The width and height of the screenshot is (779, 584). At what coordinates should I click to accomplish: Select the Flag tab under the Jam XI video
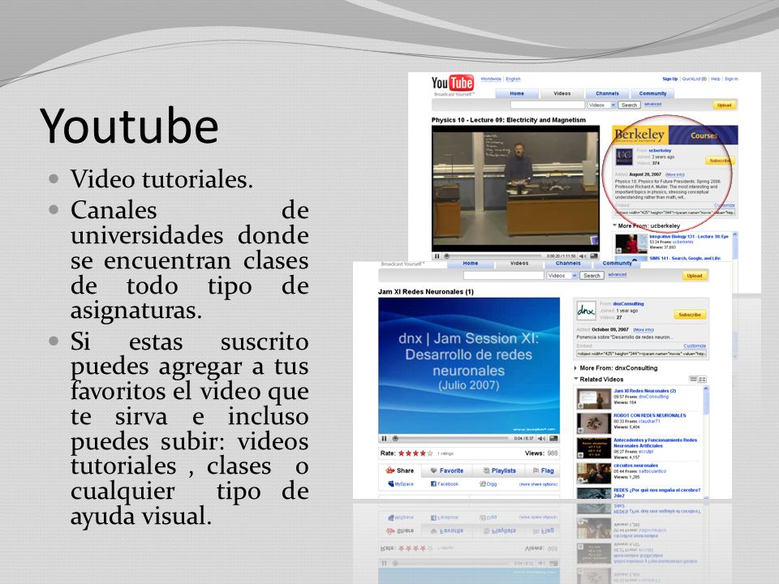543,470
